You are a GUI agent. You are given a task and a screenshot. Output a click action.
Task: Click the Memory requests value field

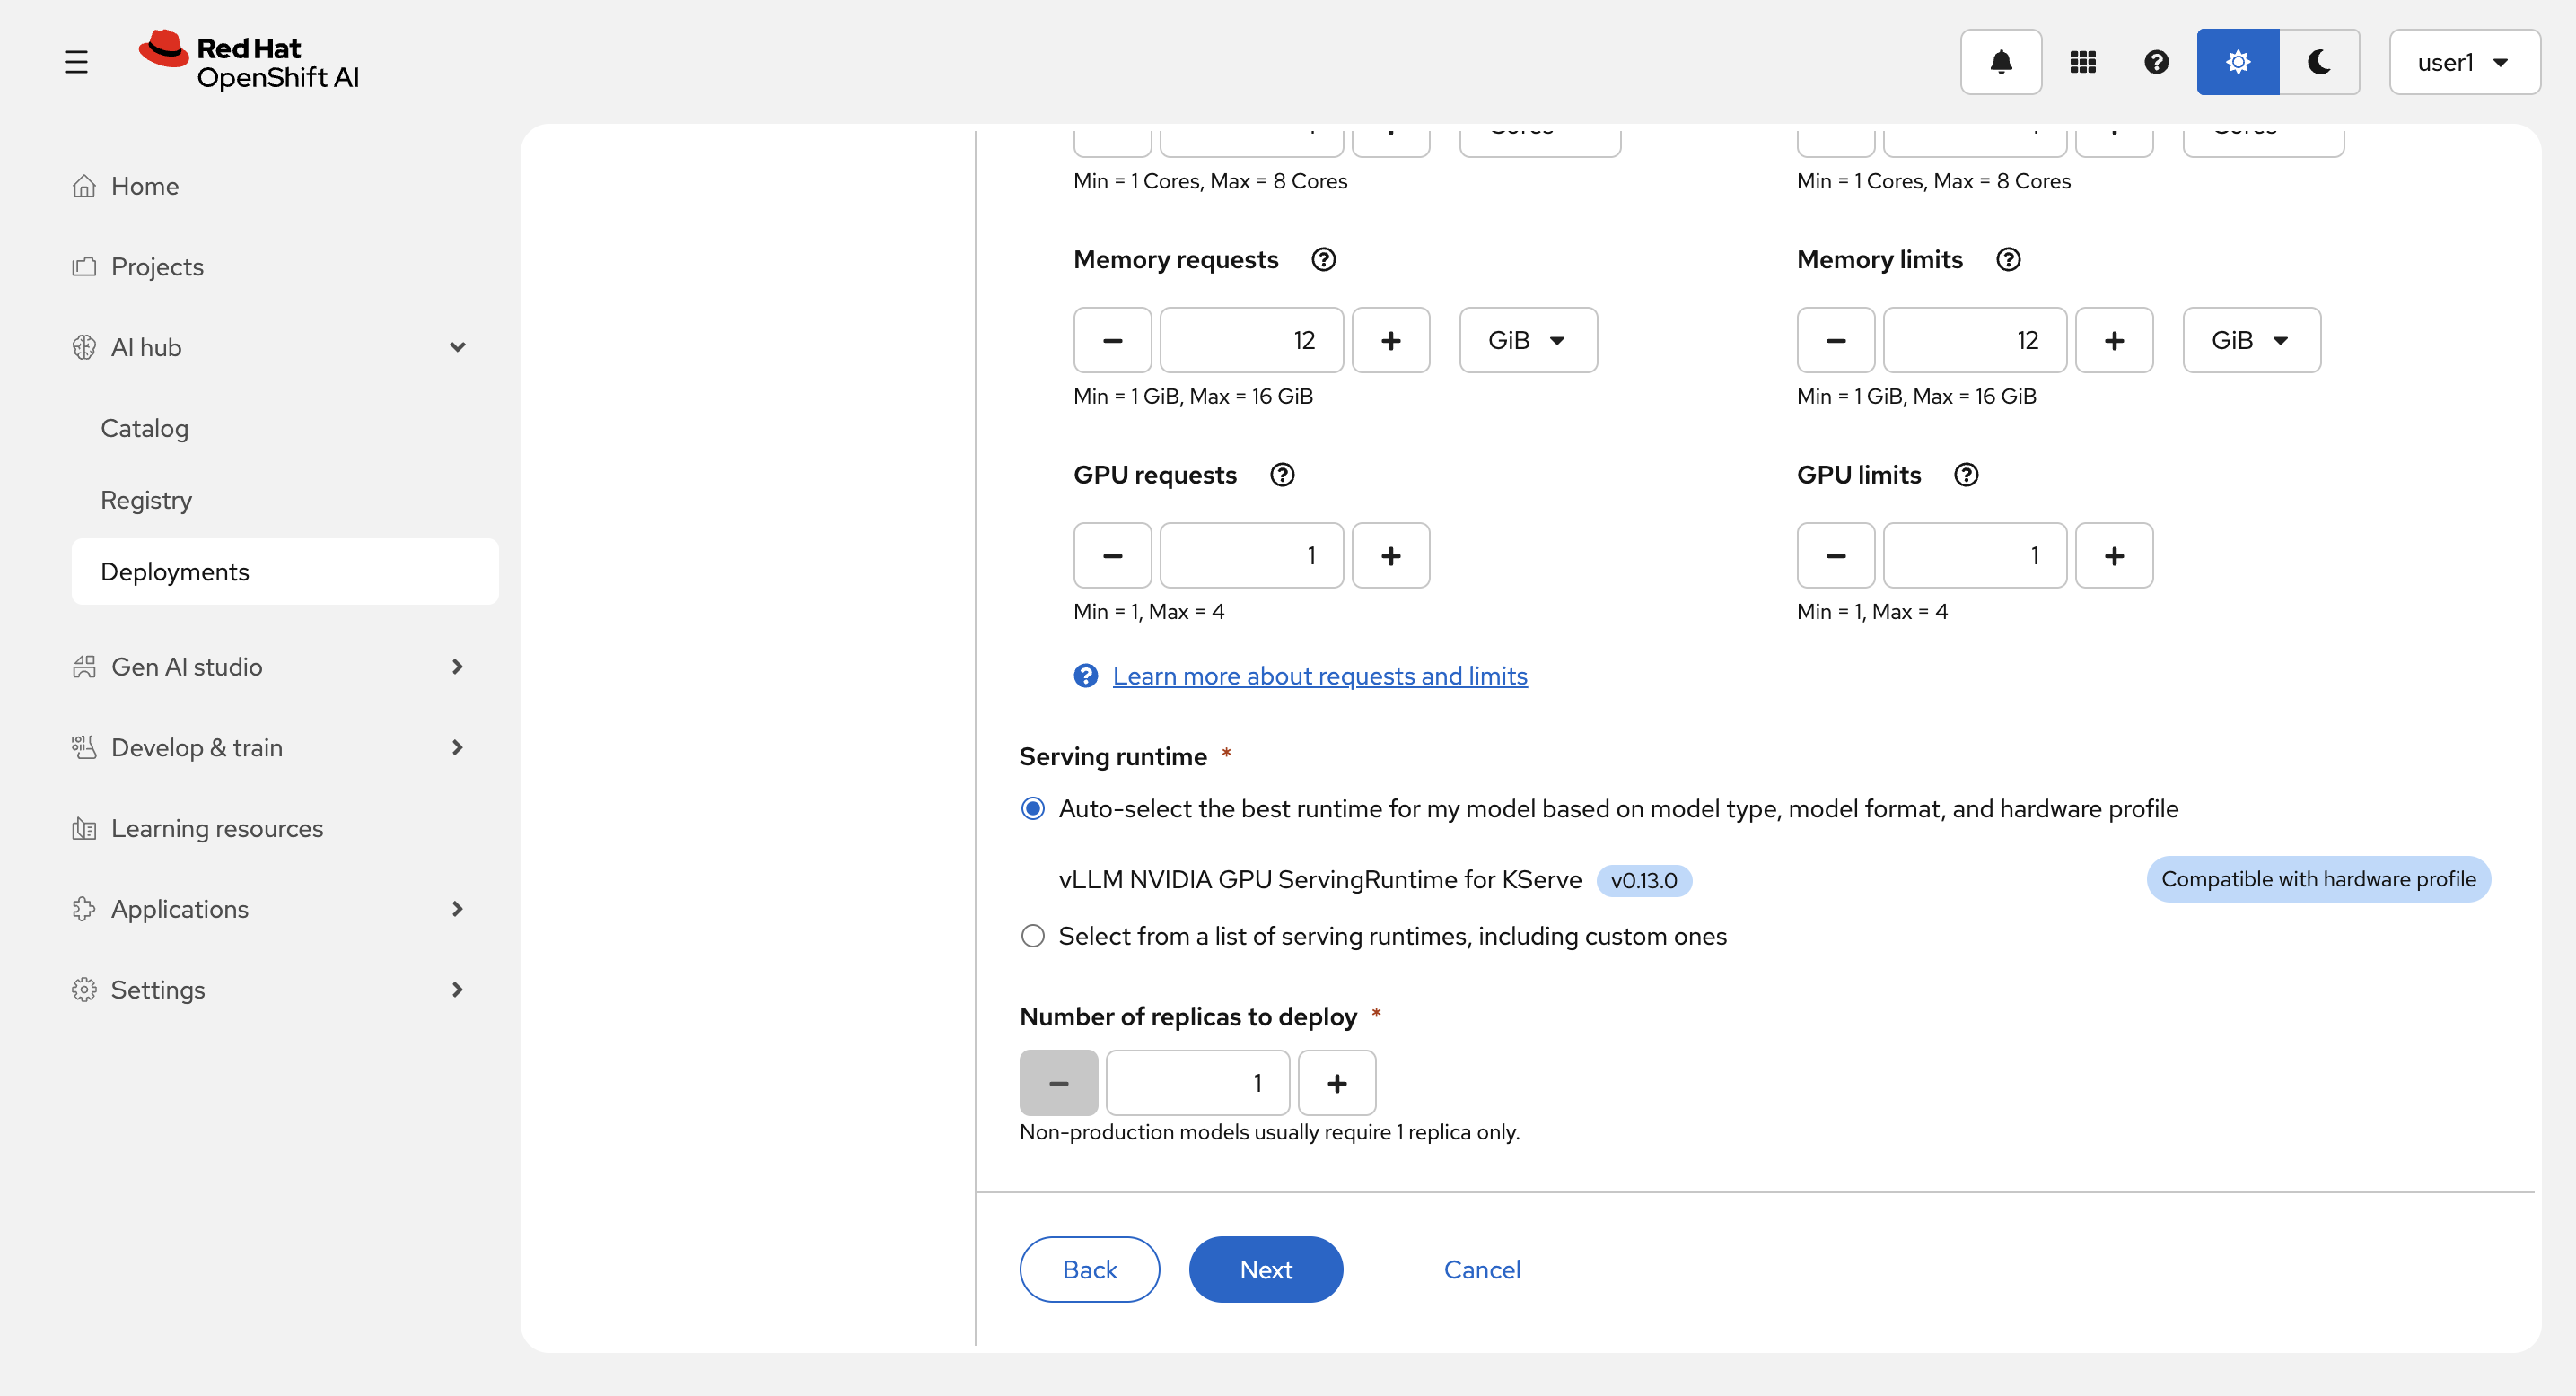(1250, 341)
